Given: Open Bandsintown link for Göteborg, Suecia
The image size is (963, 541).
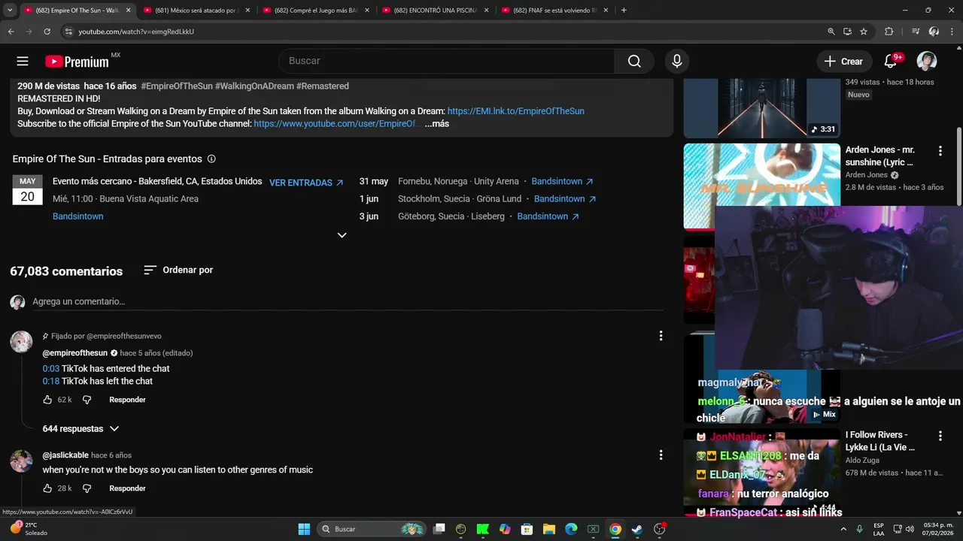Looking at the screenshot, I should tap(548, 216).
